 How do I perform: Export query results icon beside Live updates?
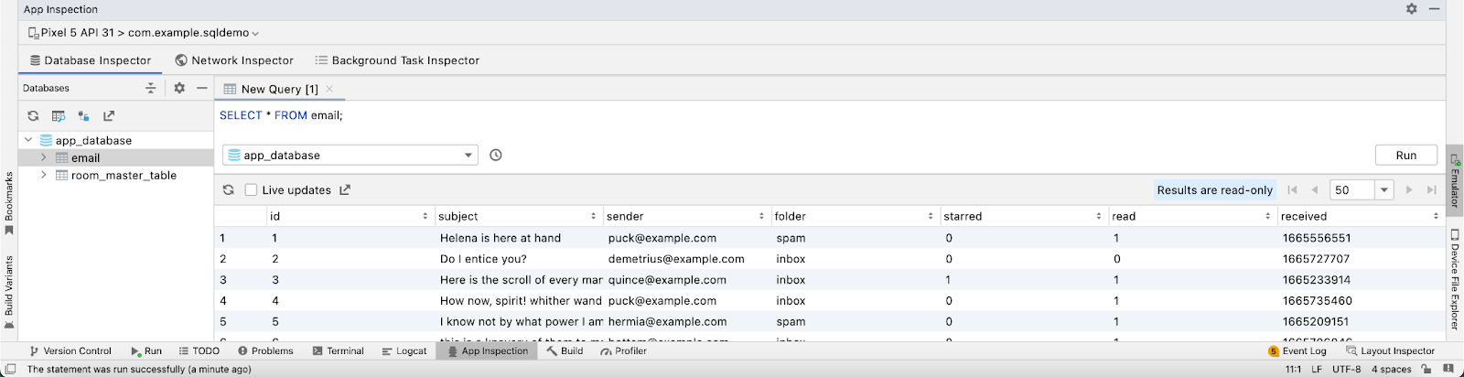pyautogui.click(x=345, y=190)
